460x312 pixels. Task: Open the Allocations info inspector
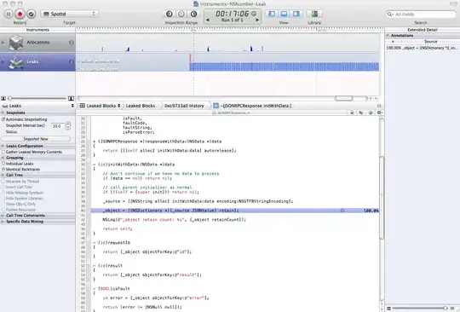[x=71, y=43]
